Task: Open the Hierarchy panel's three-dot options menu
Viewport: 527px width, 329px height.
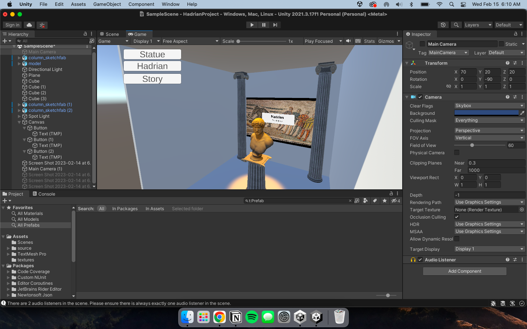Action: pos(91,34)
